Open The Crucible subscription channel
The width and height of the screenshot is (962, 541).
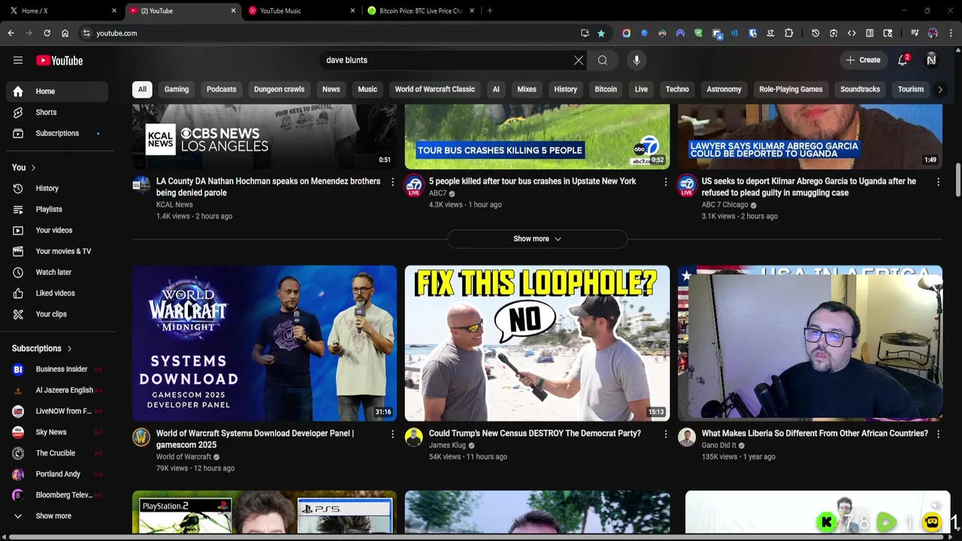(x=57, y=454)
